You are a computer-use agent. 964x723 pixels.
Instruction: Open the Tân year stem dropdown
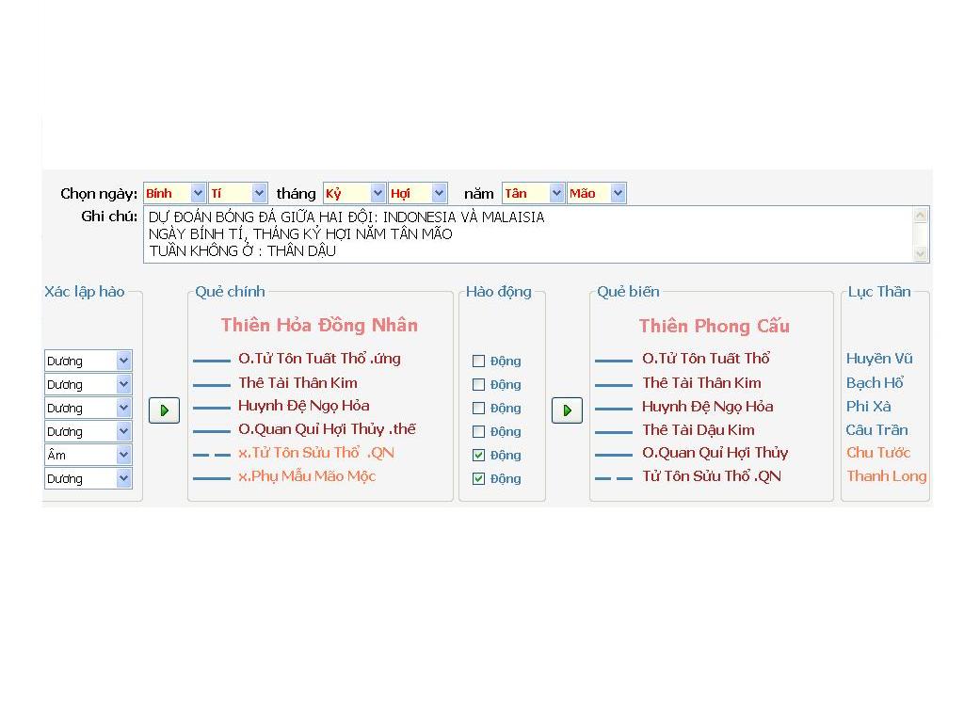pyautogui.click(x=556, y=193)
